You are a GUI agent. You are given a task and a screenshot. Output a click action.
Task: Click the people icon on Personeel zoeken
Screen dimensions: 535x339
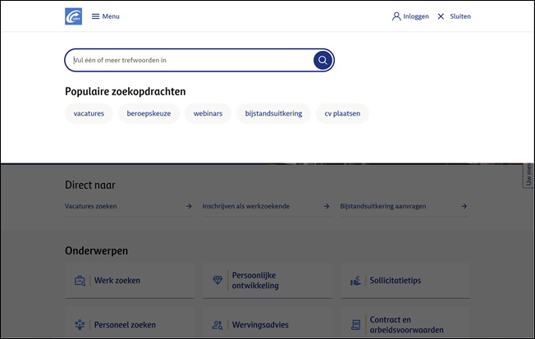(x=80, y=325)
